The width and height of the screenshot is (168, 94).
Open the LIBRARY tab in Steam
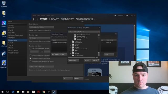pyautogui.click(x=54, y=19)
